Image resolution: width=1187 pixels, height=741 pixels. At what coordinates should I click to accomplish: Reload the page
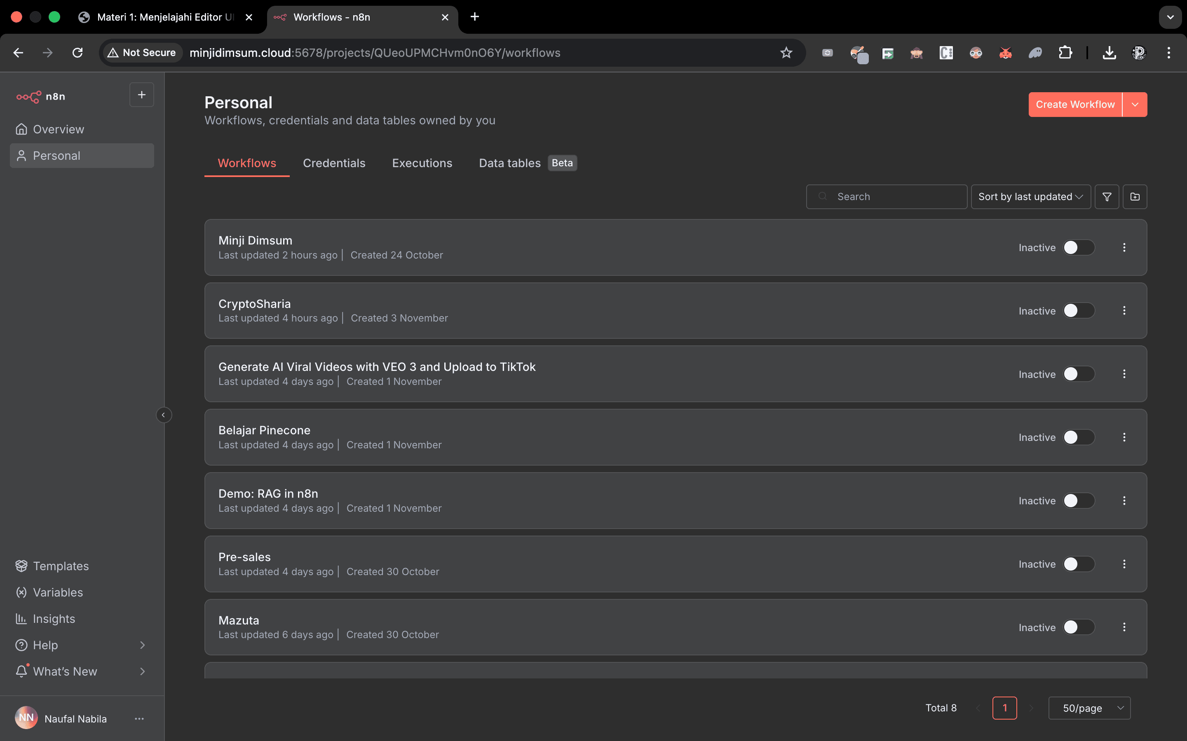click(77, 53)
